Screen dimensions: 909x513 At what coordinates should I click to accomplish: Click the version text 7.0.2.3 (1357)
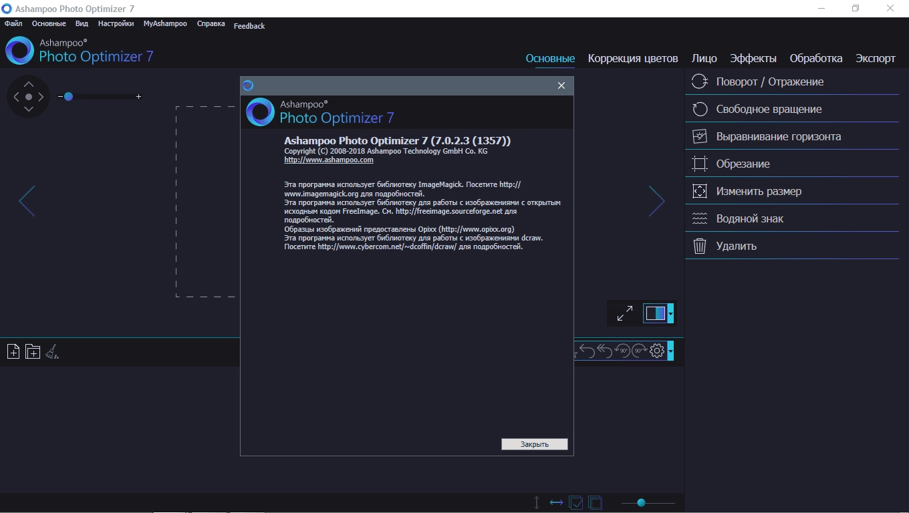click(471, 140)
